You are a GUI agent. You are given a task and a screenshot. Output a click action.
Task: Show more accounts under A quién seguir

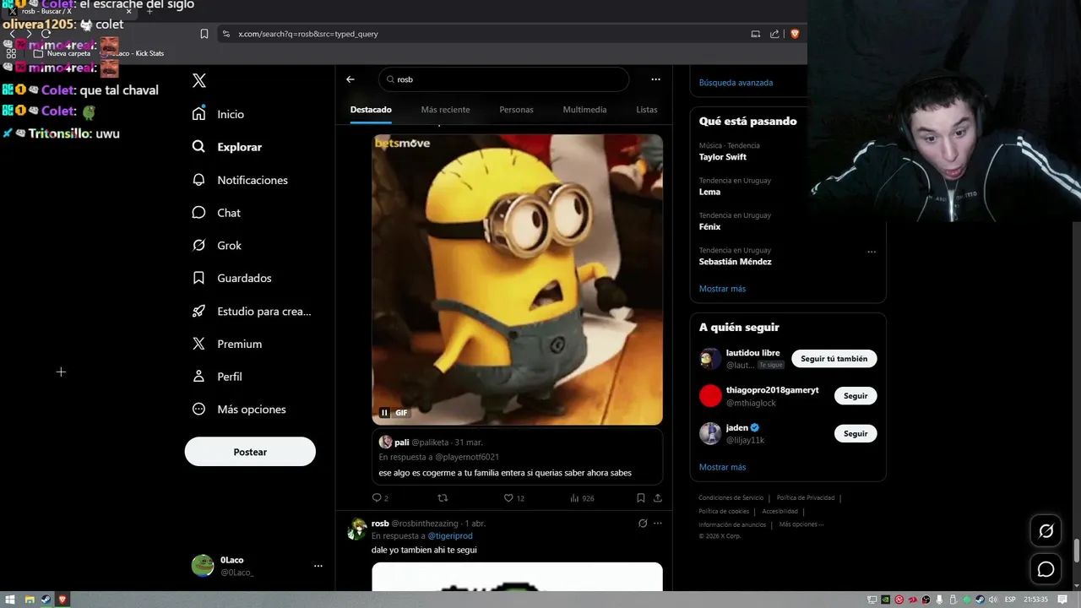click(x=722, y=467)
